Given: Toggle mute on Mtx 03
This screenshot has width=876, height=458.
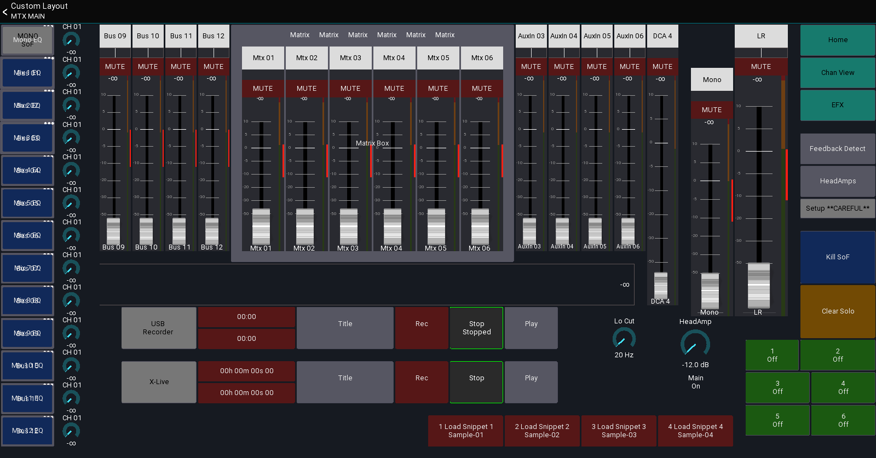Looking at the screenshot, I should tap(350, 88).
